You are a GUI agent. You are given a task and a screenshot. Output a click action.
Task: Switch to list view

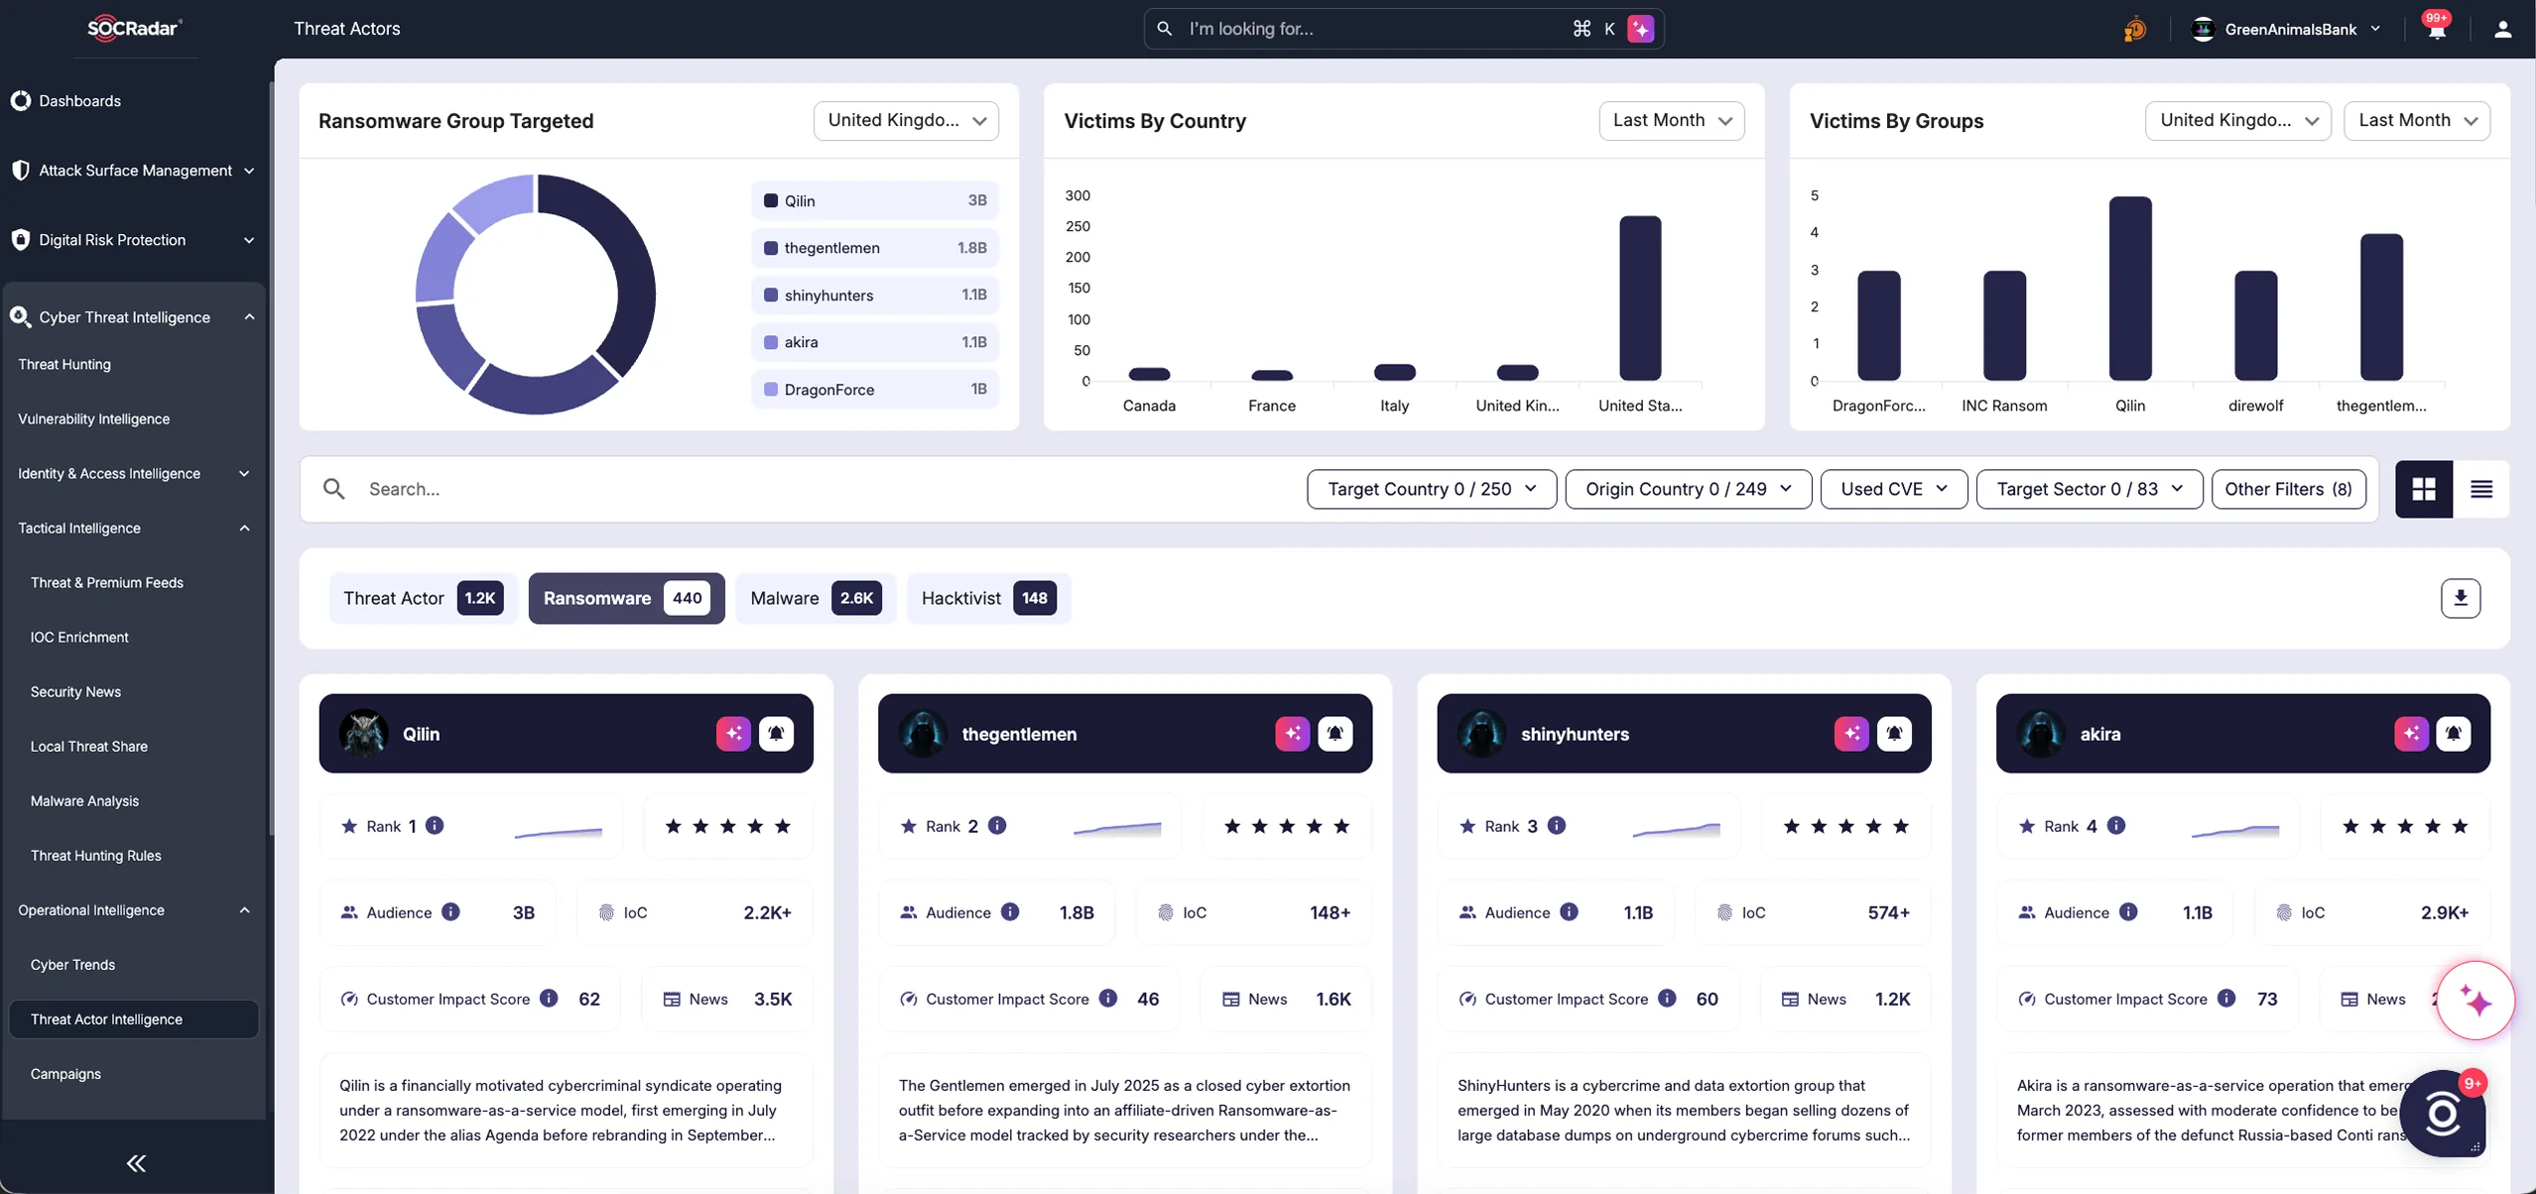[2481, 489]
